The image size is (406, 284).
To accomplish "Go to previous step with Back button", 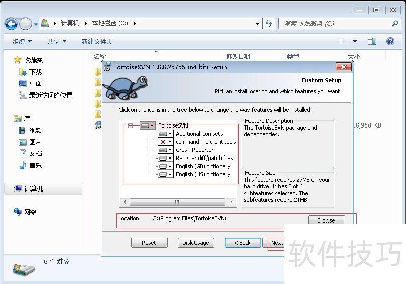I will tap(242, 243).
